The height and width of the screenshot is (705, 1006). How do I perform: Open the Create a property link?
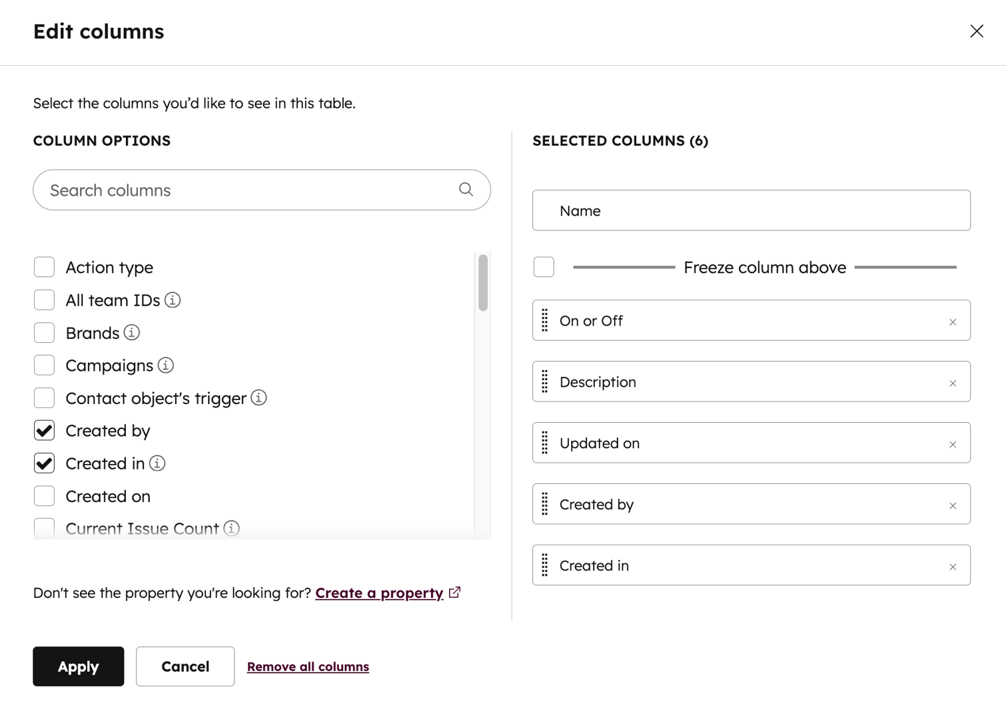pyautogui.click(x=379, y=592)
